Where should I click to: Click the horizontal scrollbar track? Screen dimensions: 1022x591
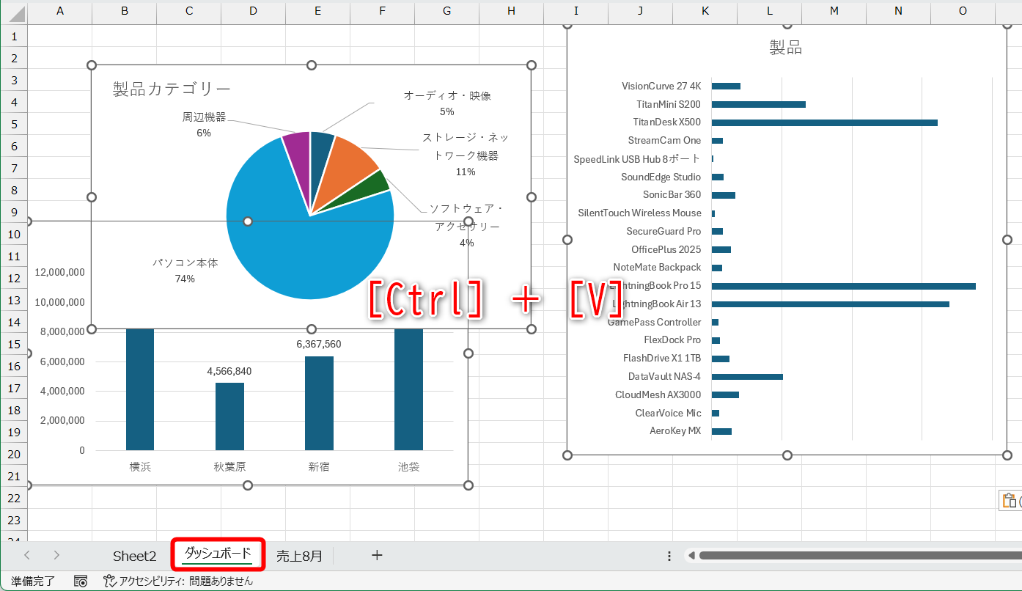(859, 556)
